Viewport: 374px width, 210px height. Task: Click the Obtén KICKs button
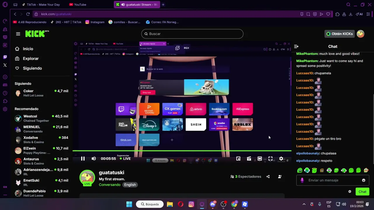(x=340, y=34)
